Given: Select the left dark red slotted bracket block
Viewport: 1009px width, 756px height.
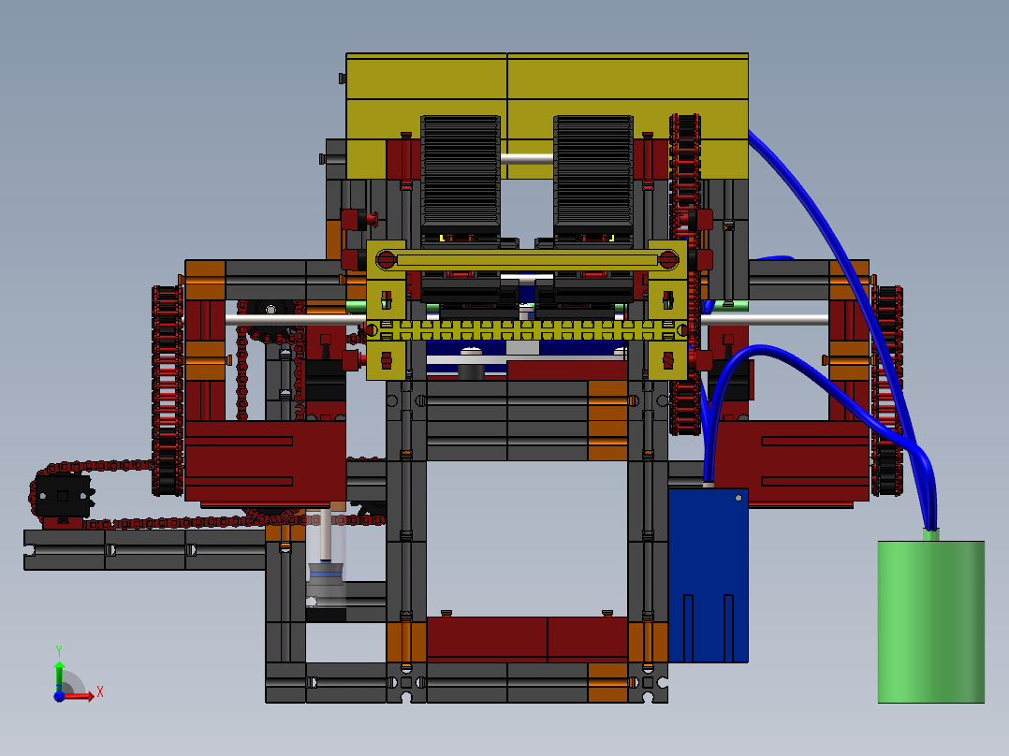Looking at the screenshot, I should [265, 460].
